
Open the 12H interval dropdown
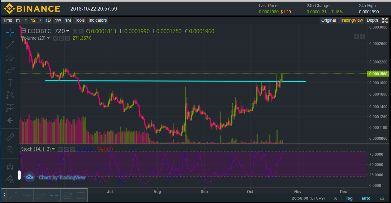36,20
